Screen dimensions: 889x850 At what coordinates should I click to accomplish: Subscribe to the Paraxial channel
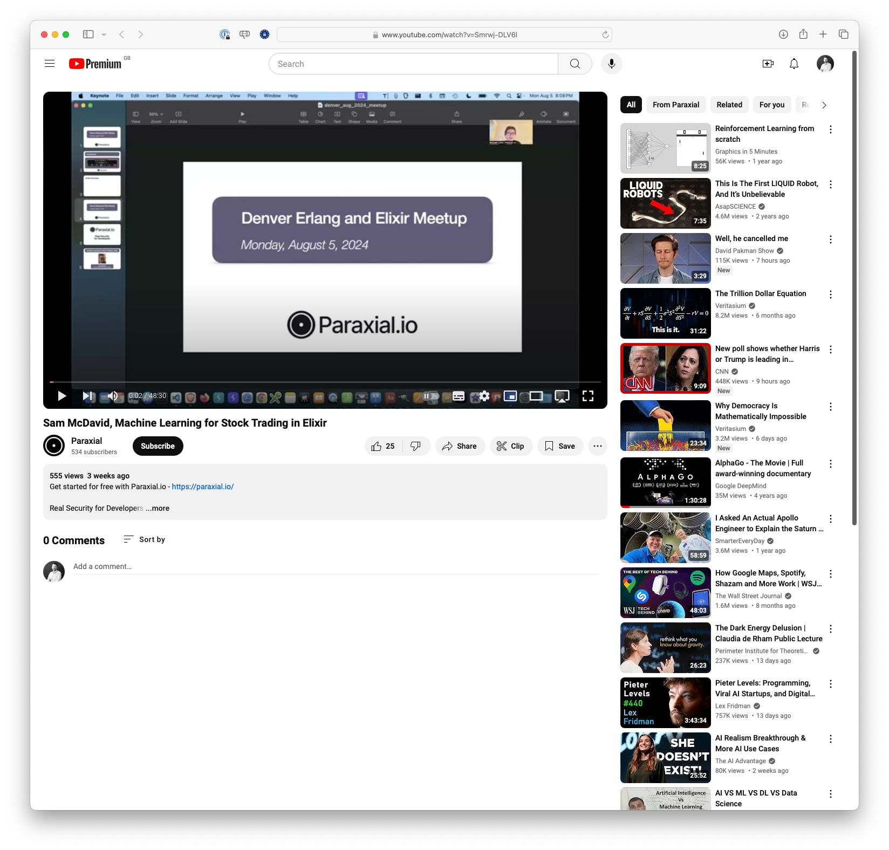point(158,446)
